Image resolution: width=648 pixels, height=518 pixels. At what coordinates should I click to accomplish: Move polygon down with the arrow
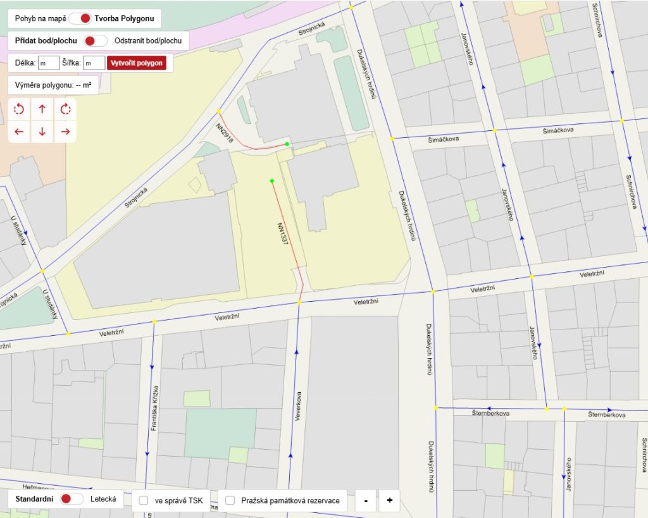(42, 132)
